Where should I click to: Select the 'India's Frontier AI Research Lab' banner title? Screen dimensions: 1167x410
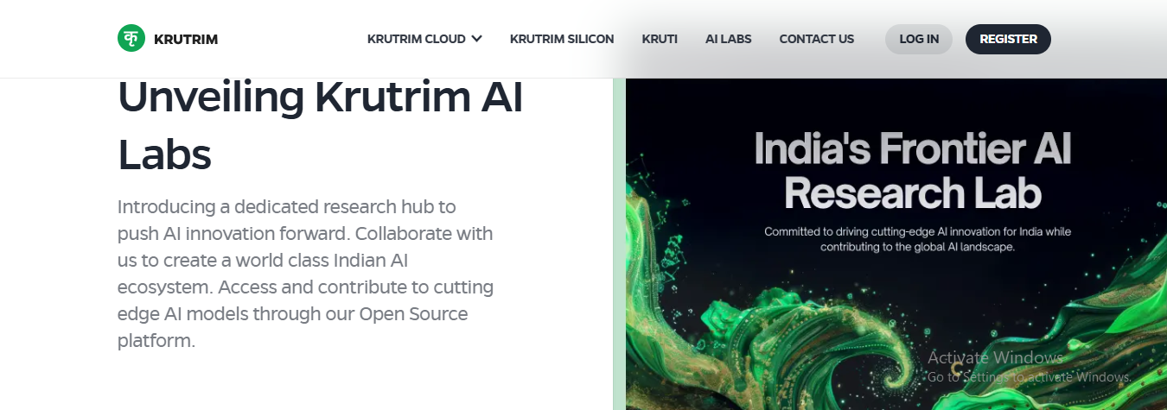[912, 171]
